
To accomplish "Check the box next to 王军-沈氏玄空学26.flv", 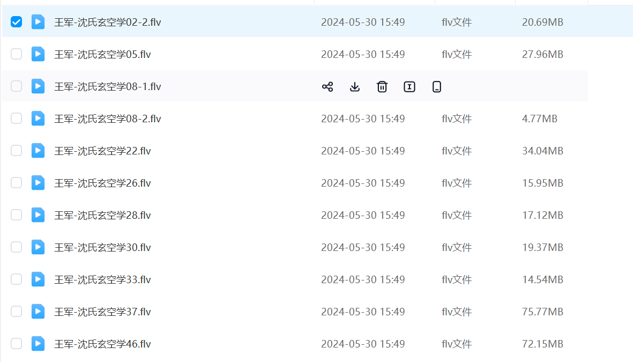I will (x=17, y=183).
